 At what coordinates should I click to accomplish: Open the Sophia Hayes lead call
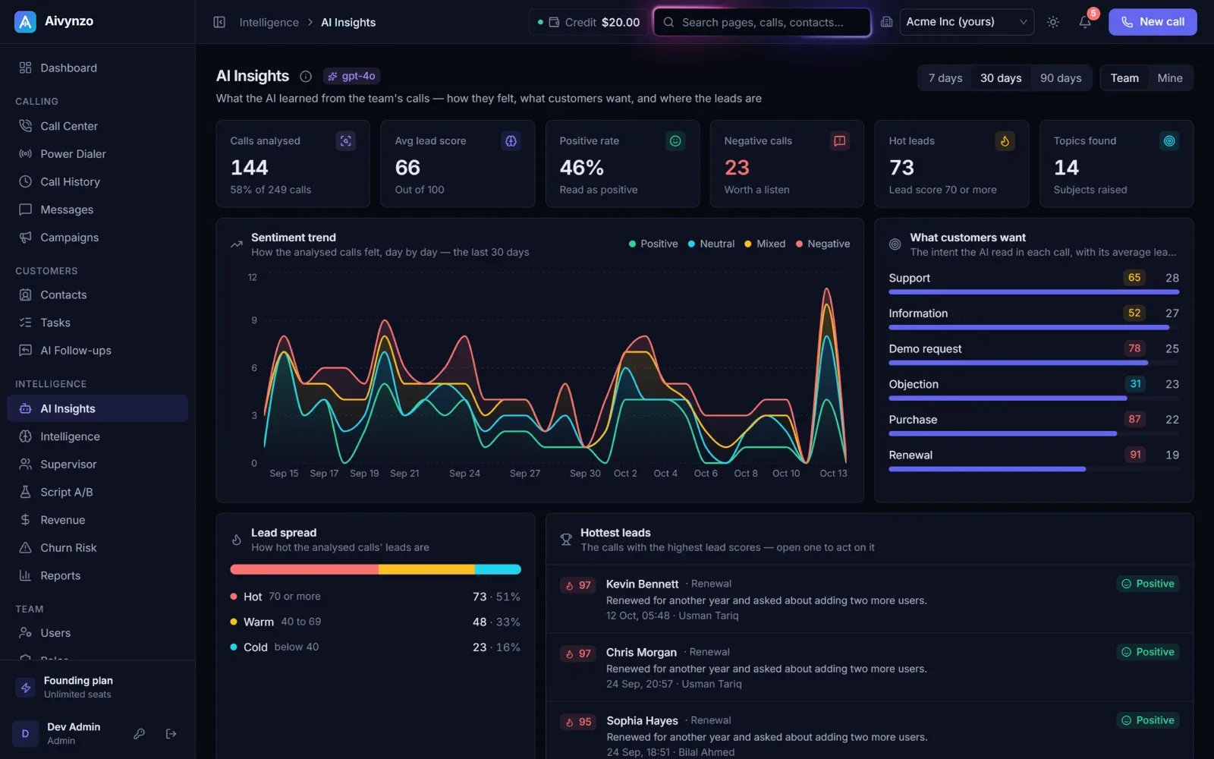coord(870,730)
